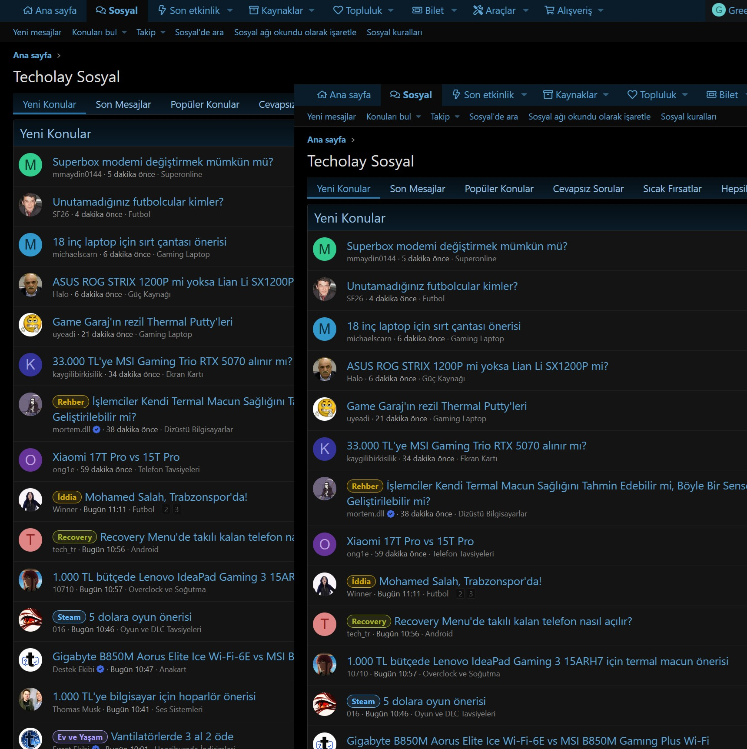Image resolution: width=747 pixels, height=749 pixels.
Task: Open Game Garaj Thermal Putty thread, front window
Action: [437, 406]
